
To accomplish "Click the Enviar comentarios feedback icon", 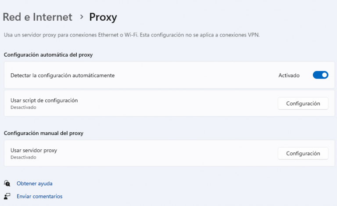I will coord(7,196).
